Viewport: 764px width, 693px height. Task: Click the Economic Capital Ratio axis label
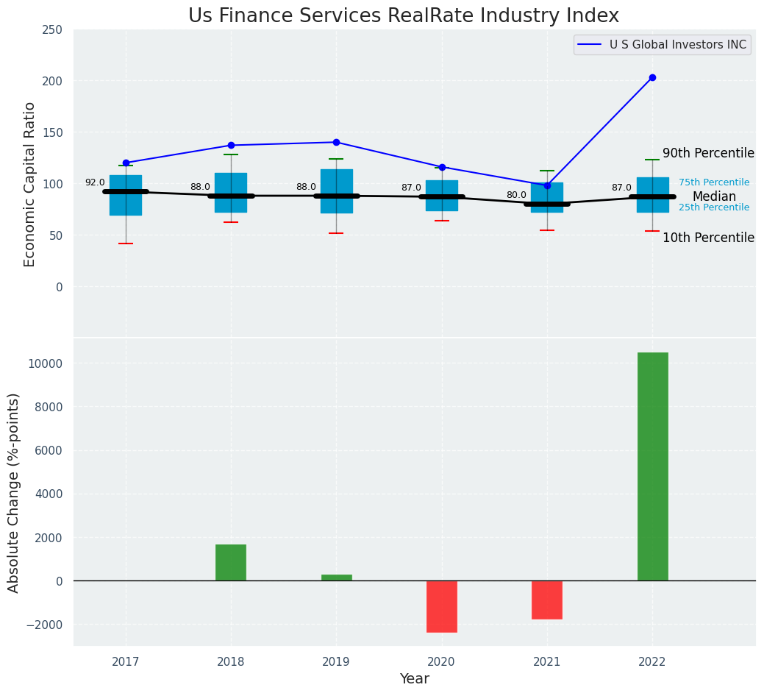tap(30, 184)
